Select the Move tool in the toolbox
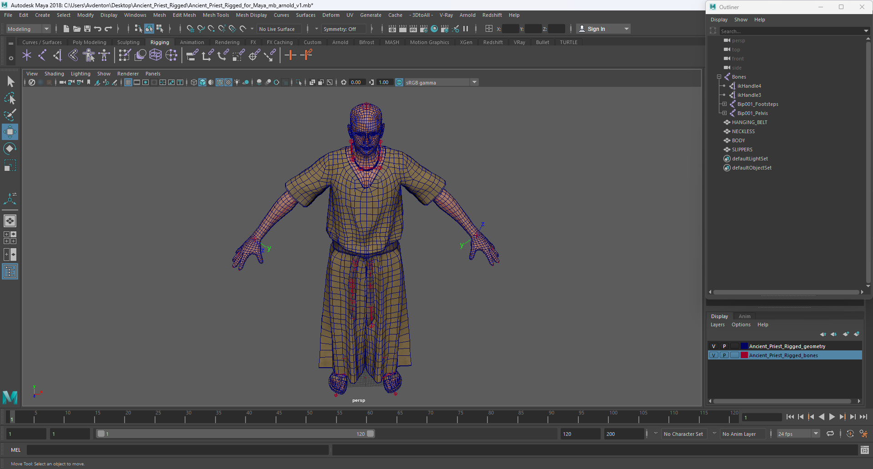873x469 pixels. (10, 132)
